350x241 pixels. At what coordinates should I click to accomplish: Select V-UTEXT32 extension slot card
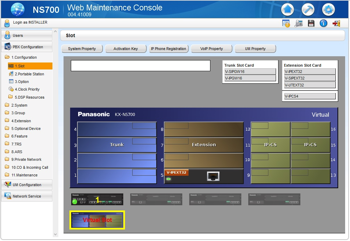[310, 85]
